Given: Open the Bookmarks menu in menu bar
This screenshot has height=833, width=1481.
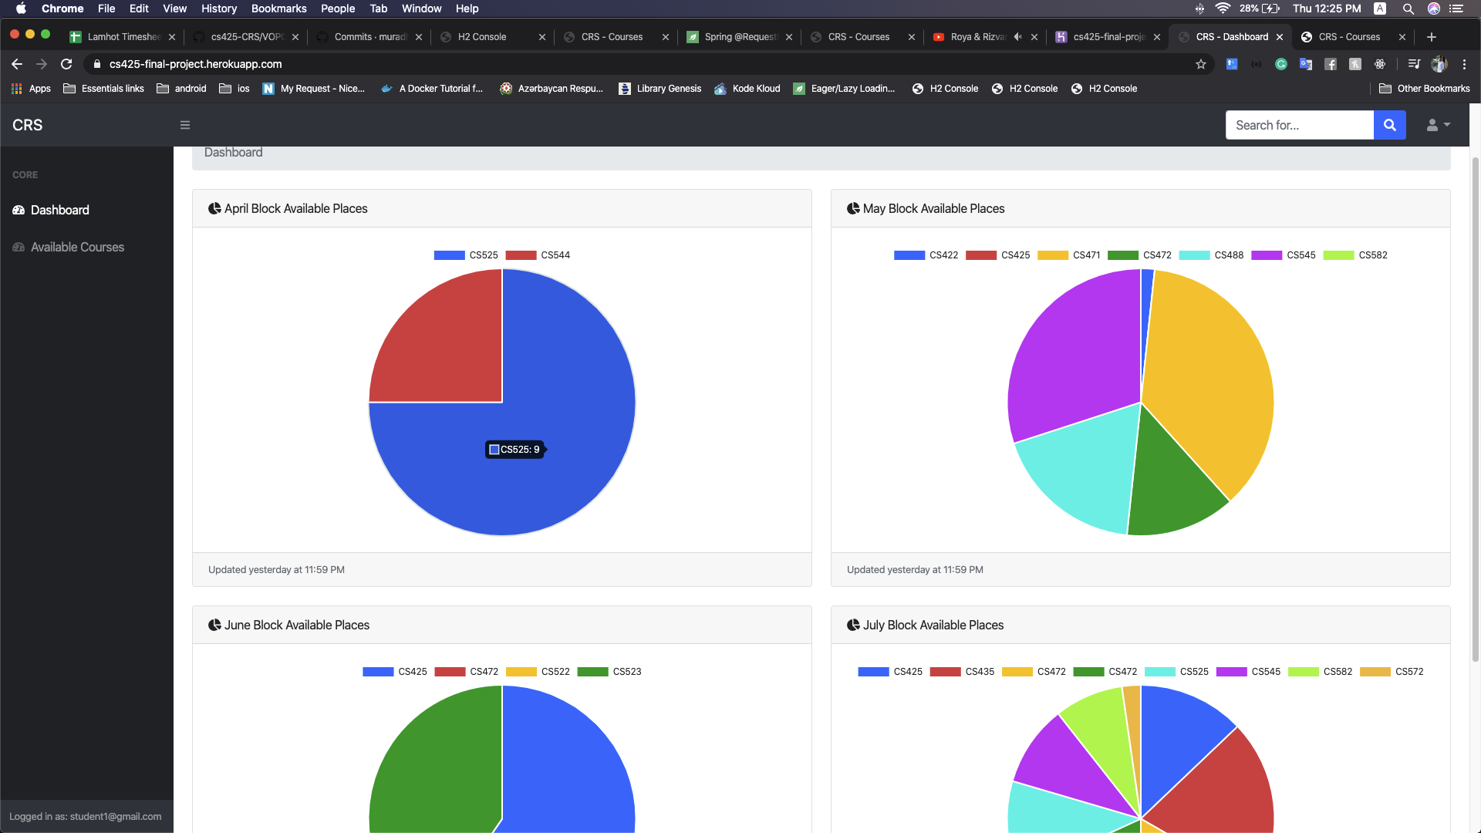Looking at the screenshot, I should (278, 8).
